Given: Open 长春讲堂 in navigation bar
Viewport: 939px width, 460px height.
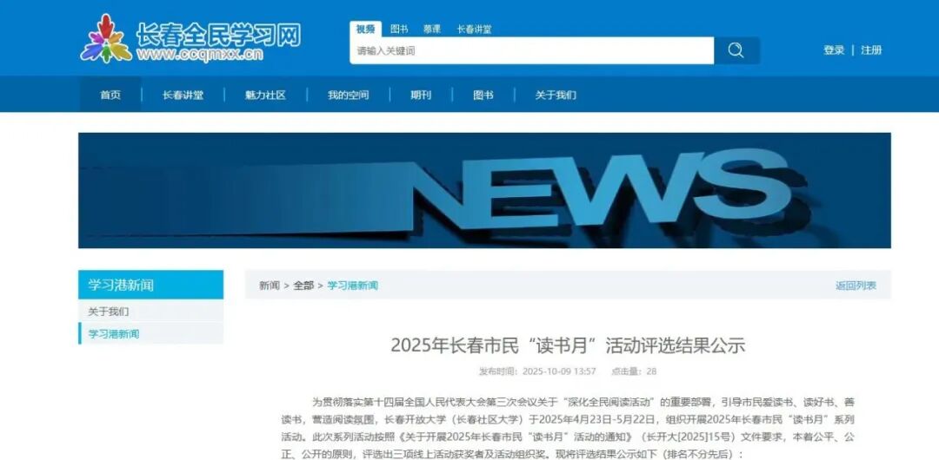Looking at the screenshot, I should click(x=183, y=95).
